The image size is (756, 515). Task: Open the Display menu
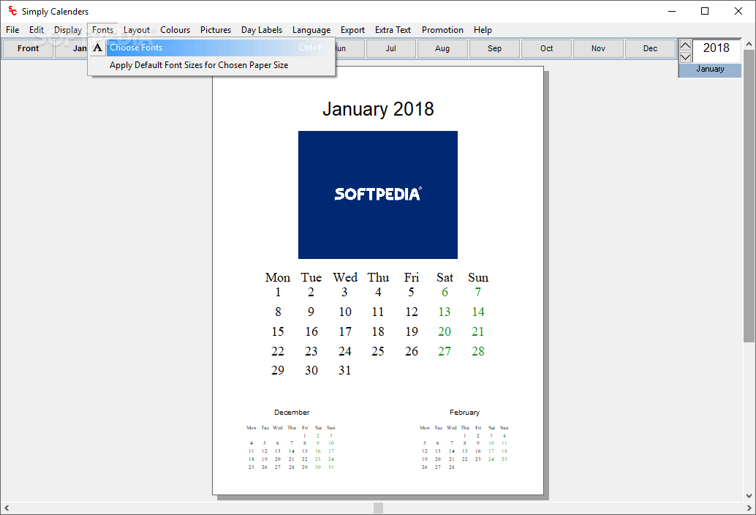click(x=68, y=30)
